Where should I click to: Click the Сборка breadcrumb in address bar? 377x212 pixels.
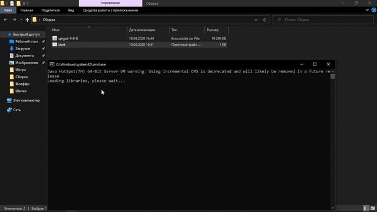49,19
